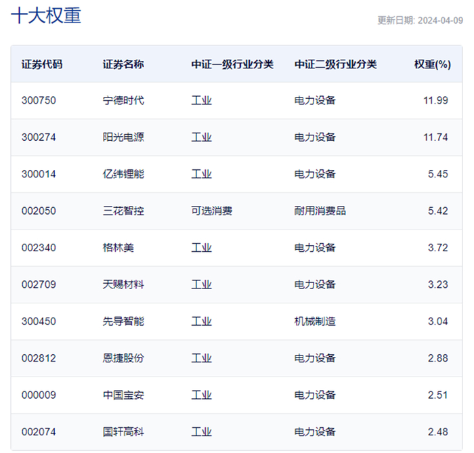Click the 十大权重 heading

pyautogui.click(x=46, y=16)
